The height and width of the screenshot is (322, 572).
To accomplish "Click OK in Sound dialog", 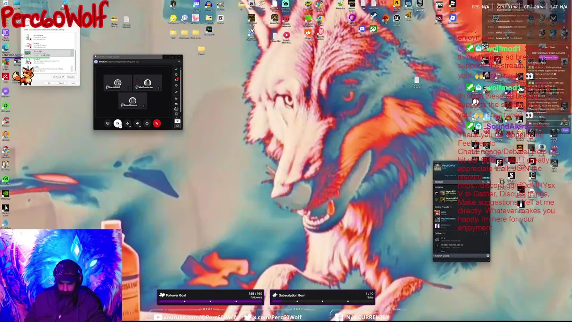I will [x=49, y=83].
